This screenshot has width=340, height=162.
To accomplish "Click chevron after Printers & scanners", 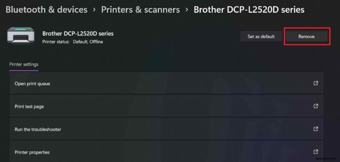I will pos(187,10).
